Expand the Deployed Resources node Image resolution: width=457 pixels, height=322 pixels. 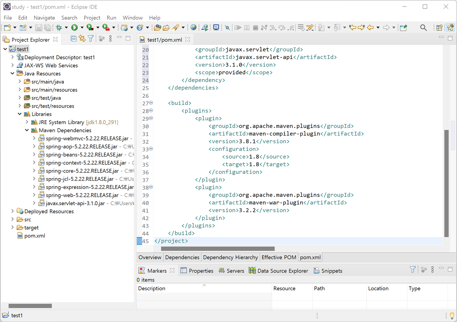pos(12,211)
